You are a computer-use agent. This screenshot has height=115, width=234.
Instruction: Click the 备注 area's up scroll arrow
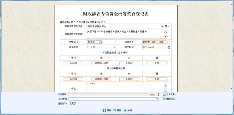coord(165,86)
